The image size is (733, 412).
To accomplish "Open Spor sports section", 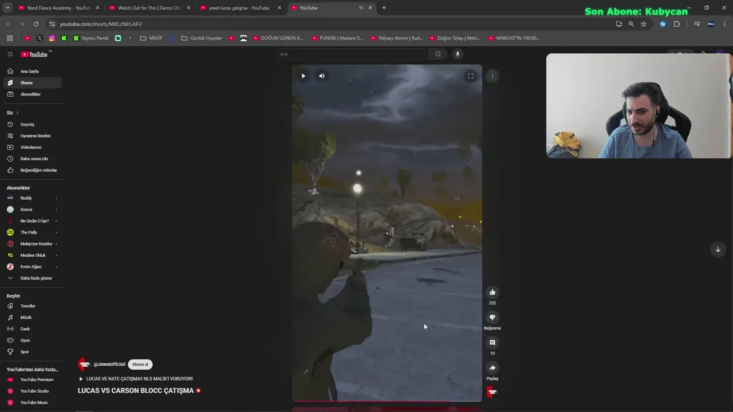I will [33, 352].
